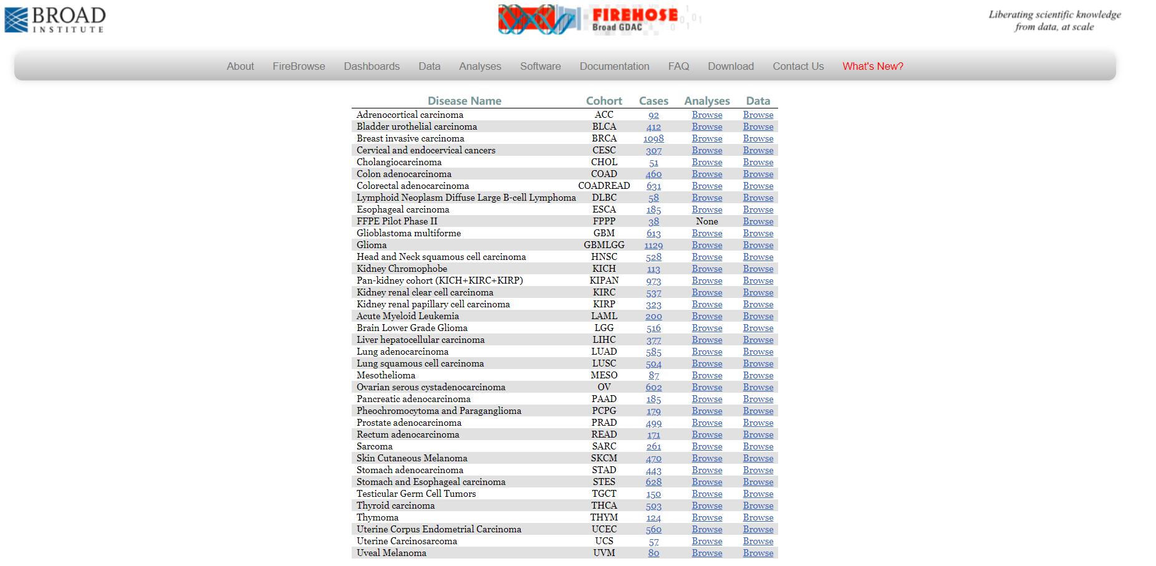Select the Pheochromocytoma and Paraganglioma name
Viewport: 1156px width, 566px height.
coord(439,411)
